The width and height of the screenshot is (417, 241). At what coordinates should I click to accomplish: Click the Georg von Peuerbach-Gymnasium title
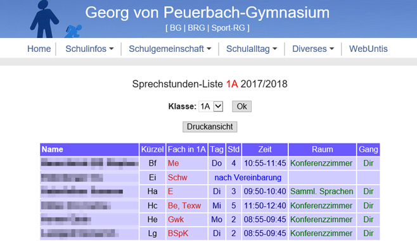tap(207, 13)
